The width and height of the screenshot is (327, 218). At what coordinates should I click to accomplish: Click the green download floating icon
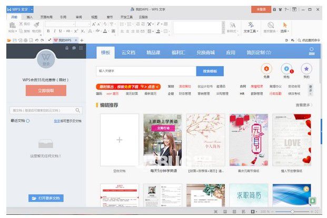pos(312,201)
